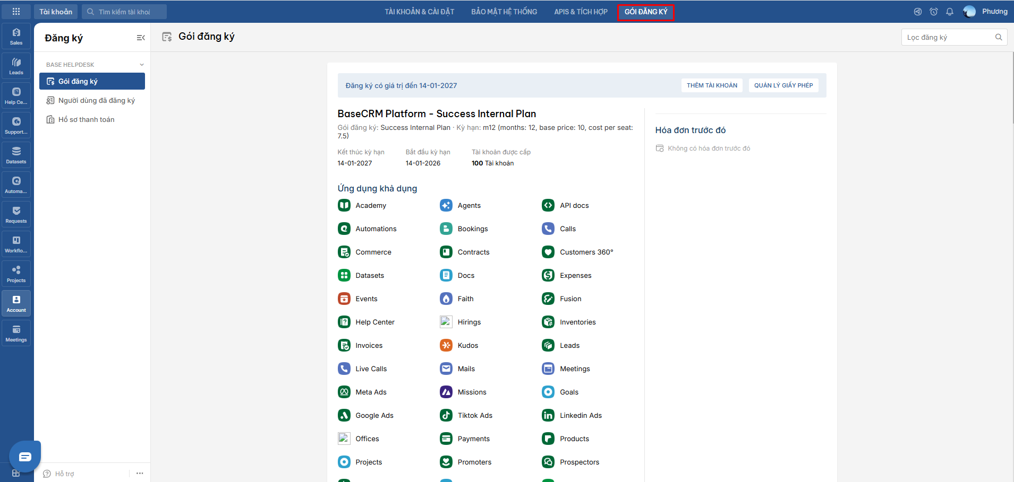
Task: Click the API docs app icon
Action: coord(548,205)
